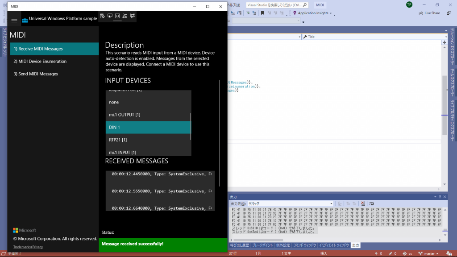Click the MIDI app page vertical scrollbar

tap(220, 133)
